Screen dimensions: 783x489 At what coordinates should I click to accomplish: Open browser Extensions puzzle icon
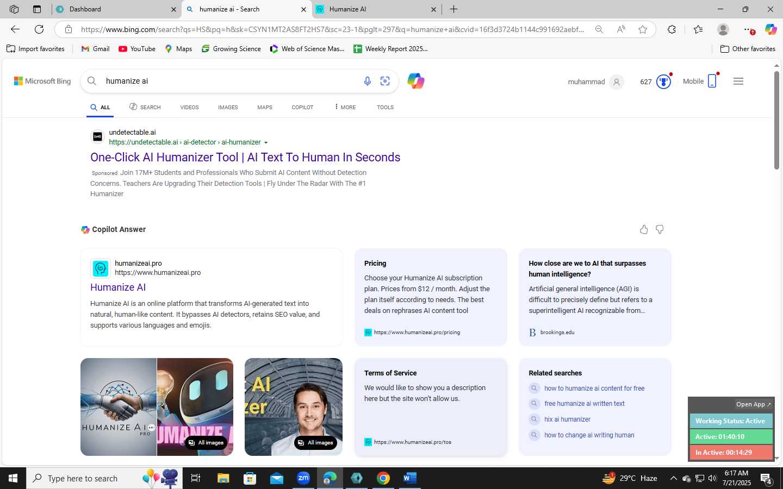click(x=672, y=29)
